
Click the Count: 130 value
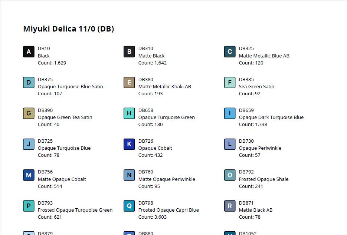coord(150,124)
